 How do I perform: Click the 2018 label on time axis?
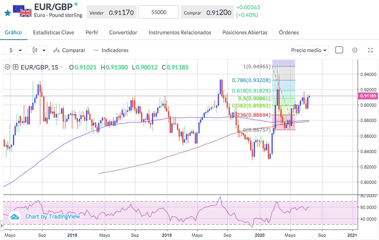click(72, 235)
